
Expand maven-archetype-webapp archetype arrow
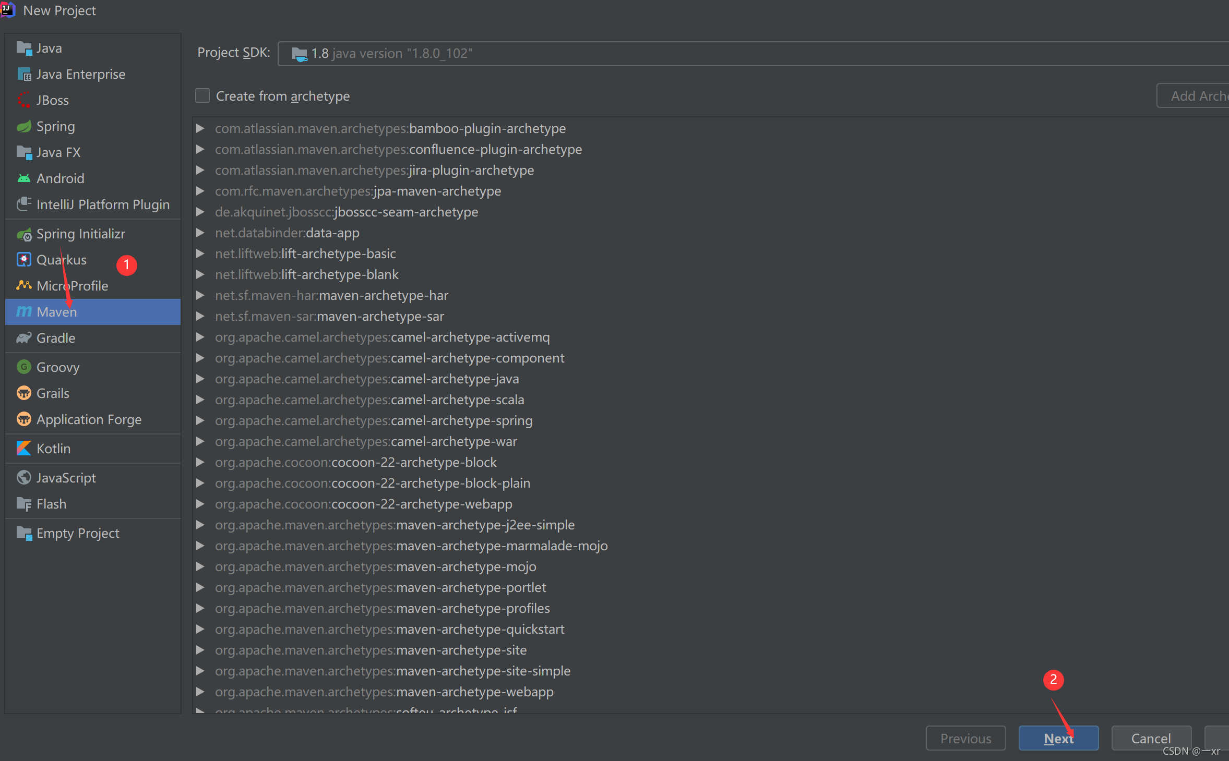[x=200, y=692]
